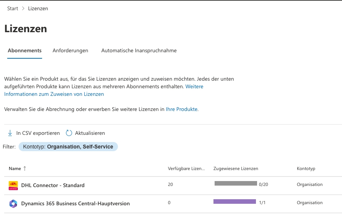Screen dimensions: 342x214
Task: Open the Automatische Inanspruchnahme tab
Action: pyautogui.click(x=139, y=50)
